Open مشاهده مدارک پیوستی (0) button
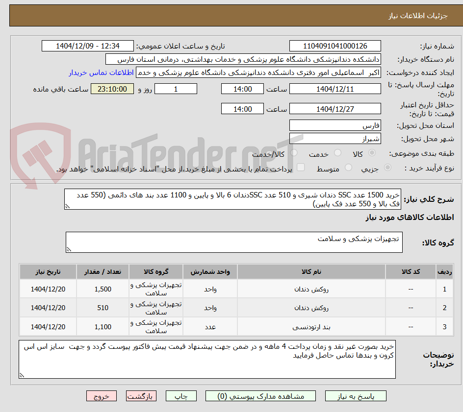 click(x=260, y=396)
